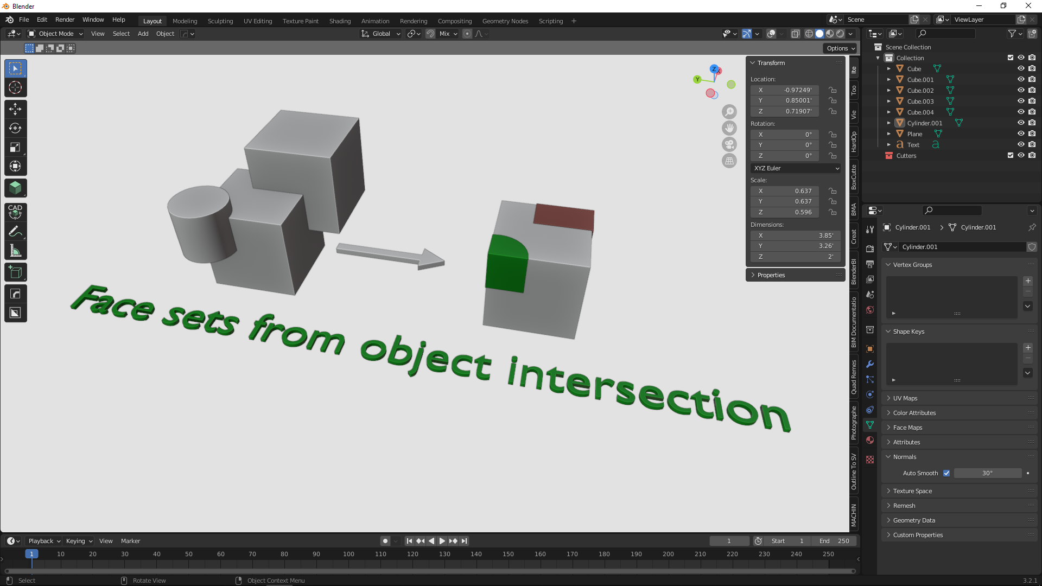Screen dimensions: 1042x586
Task: Select the Transform tool
Action: tap(15, 166)
